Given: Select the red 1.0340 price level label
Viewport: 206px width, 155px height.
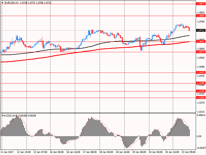Looking at the screenshot, I should tap(201, 91).
